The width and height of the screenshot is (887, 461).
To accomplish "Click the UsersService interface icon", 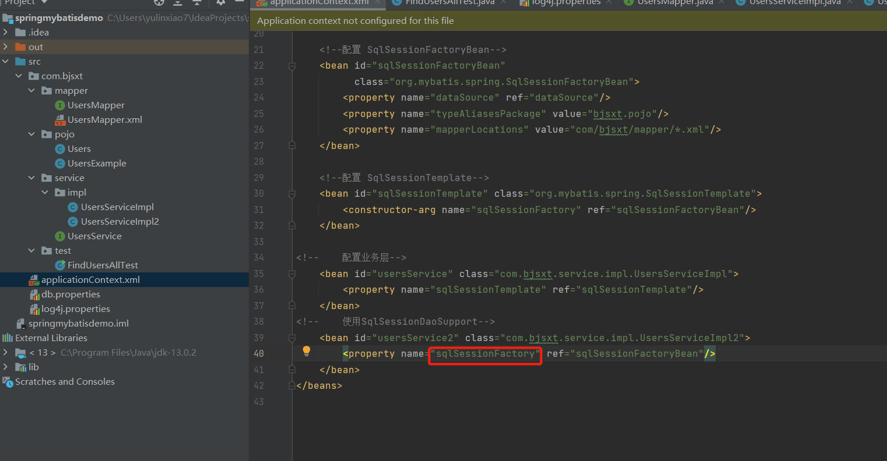I will click(59, 236).
